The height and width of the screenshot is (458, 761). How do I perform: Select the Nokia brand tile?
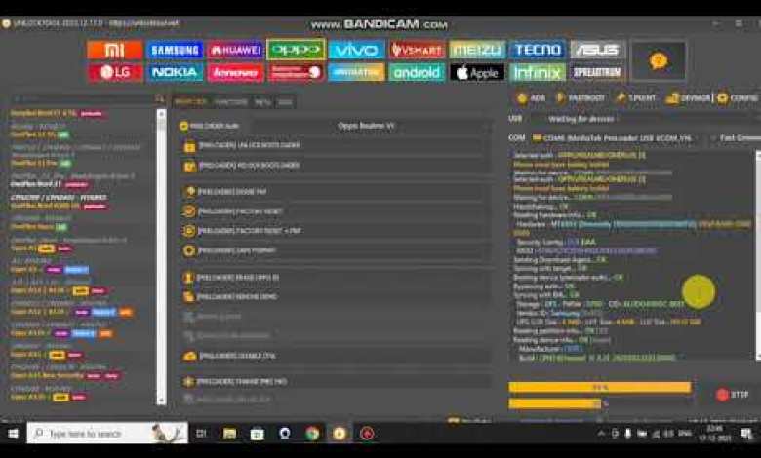click(x=175, y=73)
